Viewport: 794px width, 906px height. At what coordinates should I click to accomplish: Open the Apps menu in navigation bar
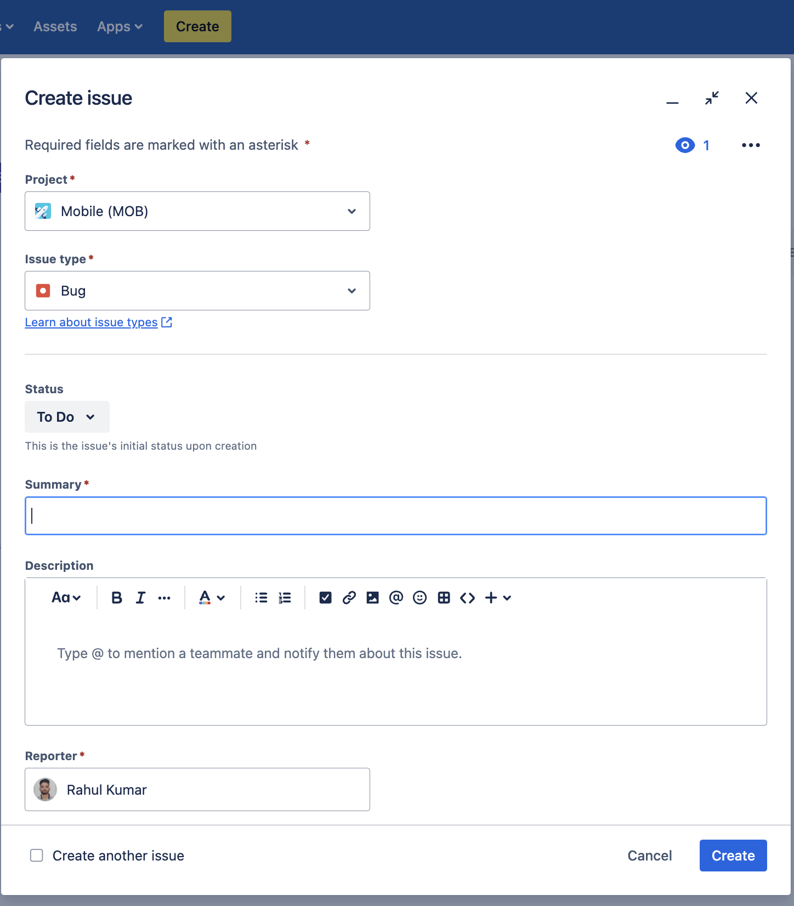pos(120,26)
